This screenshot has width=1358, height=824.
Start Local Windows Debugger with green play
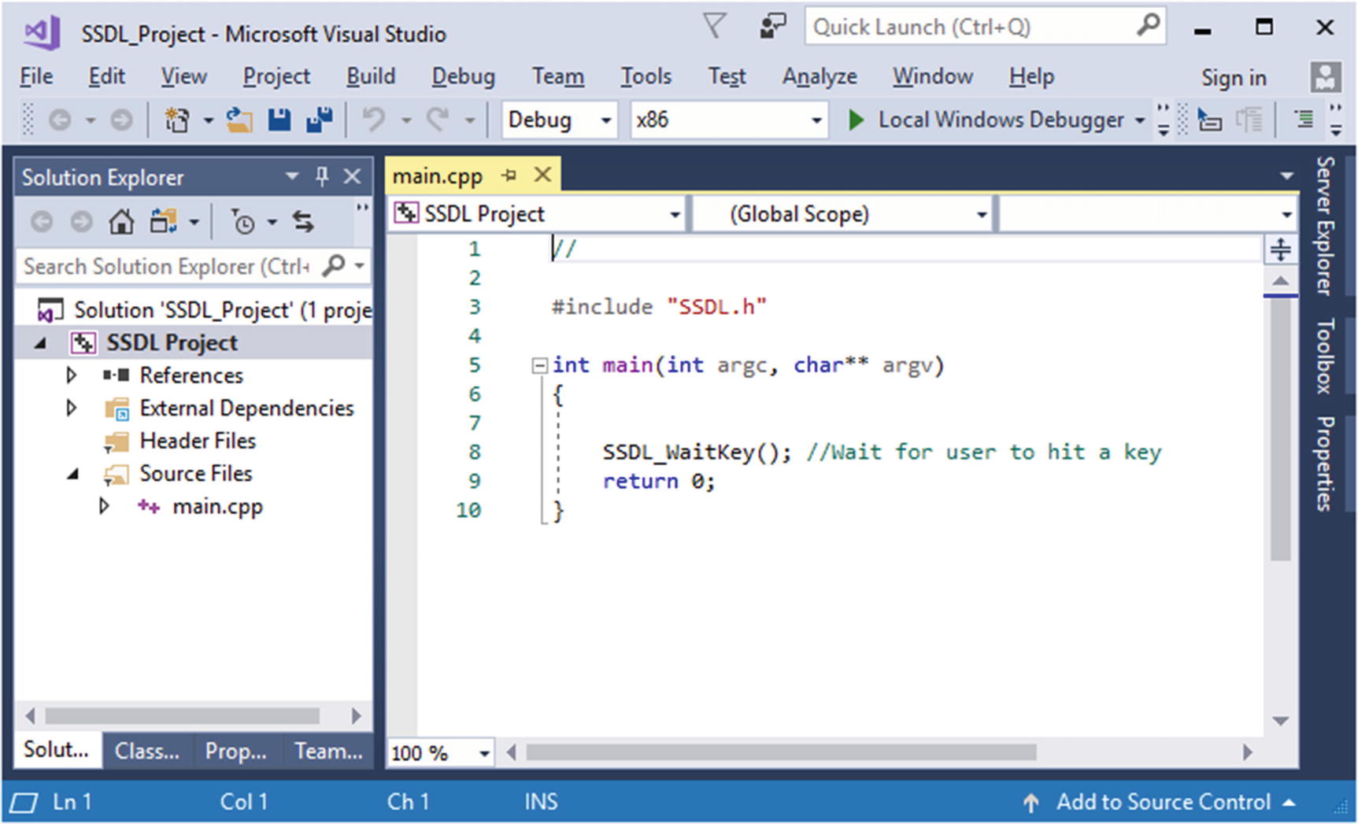(856, 120)
